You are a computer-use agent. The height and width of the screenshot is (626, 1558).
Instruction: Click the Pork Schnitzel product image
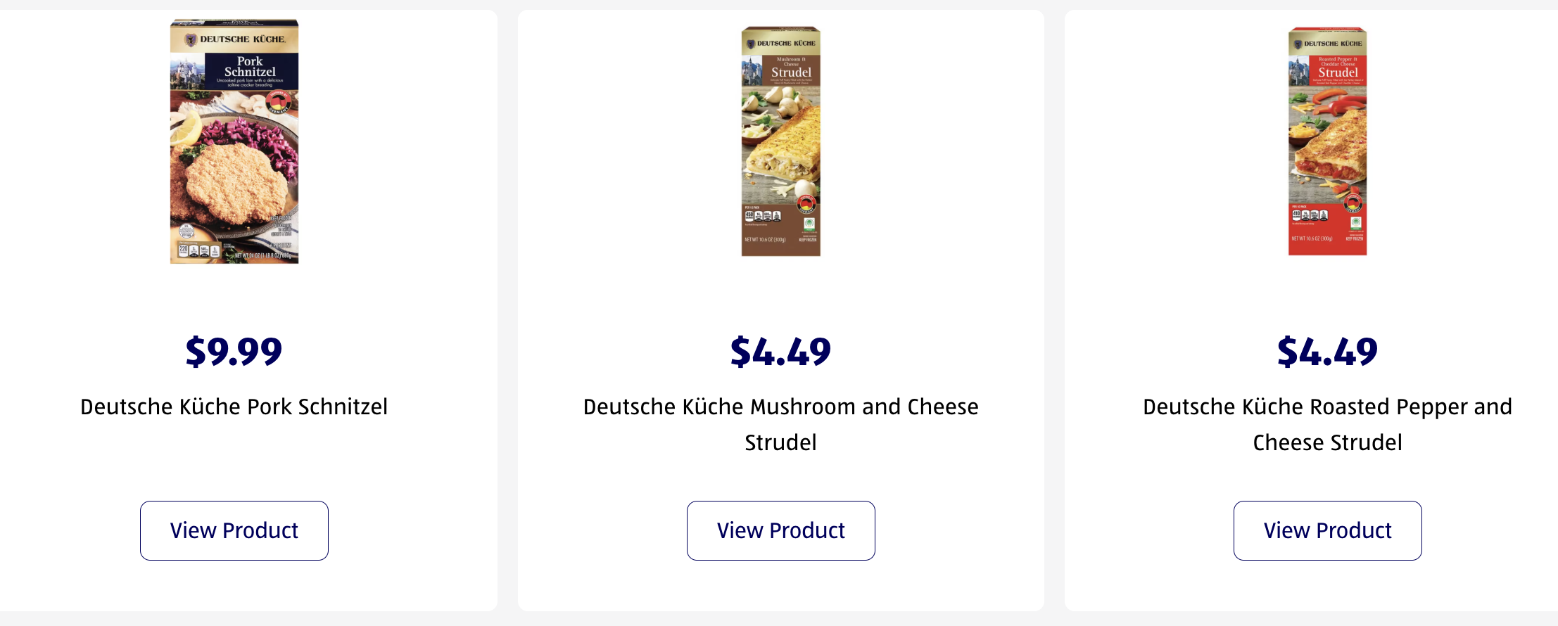[x=234, y=162]
